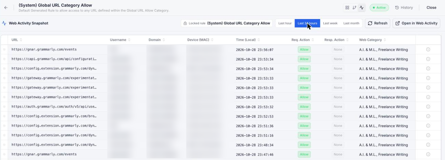Open info icon for the 23:51:36 row
445x160 pixels.
tap(428, 126)
